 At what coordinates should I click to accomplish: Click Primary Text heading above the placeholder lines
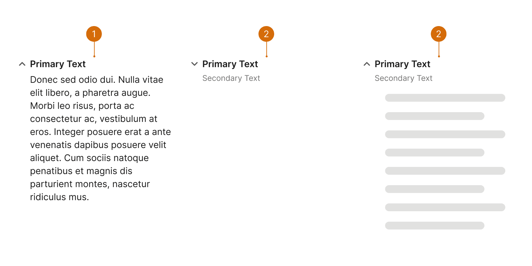[x=402, y=64]
